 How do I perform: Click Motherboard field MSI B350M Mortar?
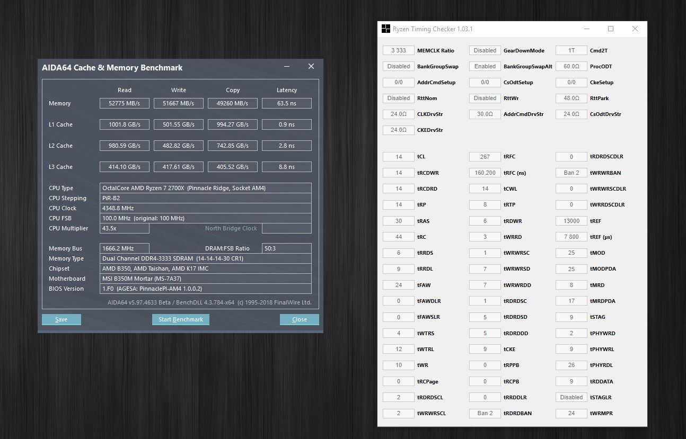[x=206, y=279]
